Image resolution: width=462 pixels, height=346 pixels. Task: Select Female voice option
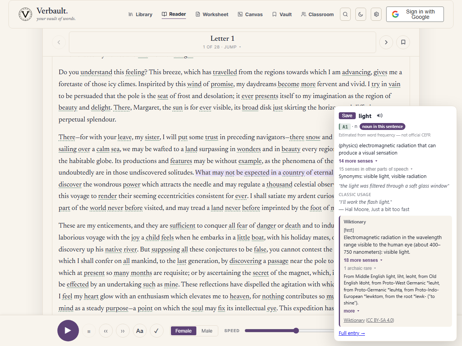184,331
